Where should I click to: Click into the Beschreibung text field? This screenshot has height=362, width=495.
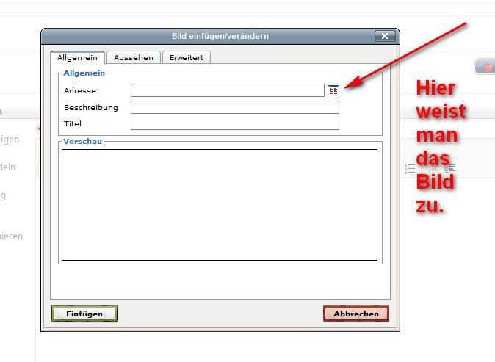[x=234, y=107]
